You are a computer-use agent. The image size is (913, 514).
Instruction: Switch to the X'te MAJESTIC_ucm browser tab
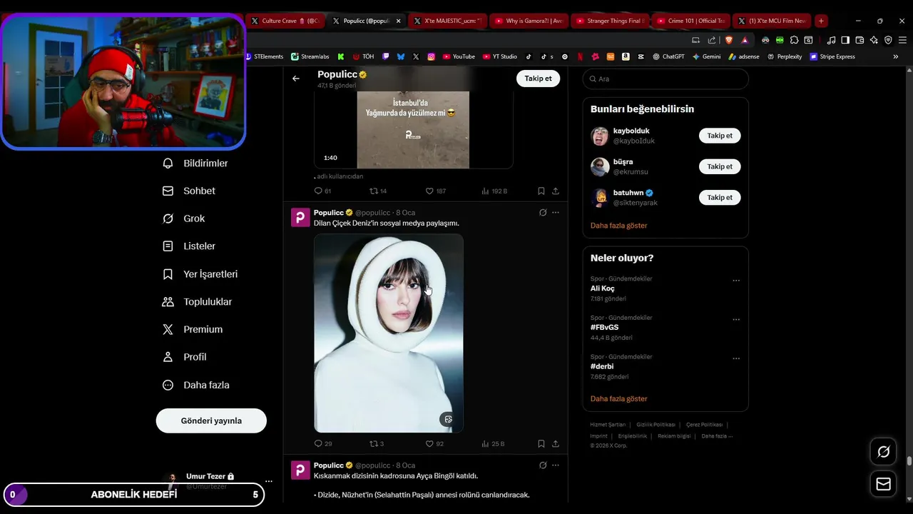tap(448, 21)
